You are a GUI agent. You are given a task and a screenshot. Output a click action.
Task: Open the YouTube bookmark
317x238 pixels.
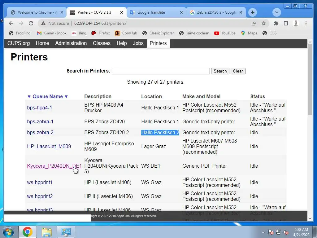pyautogui.click(x=225, y=33)
